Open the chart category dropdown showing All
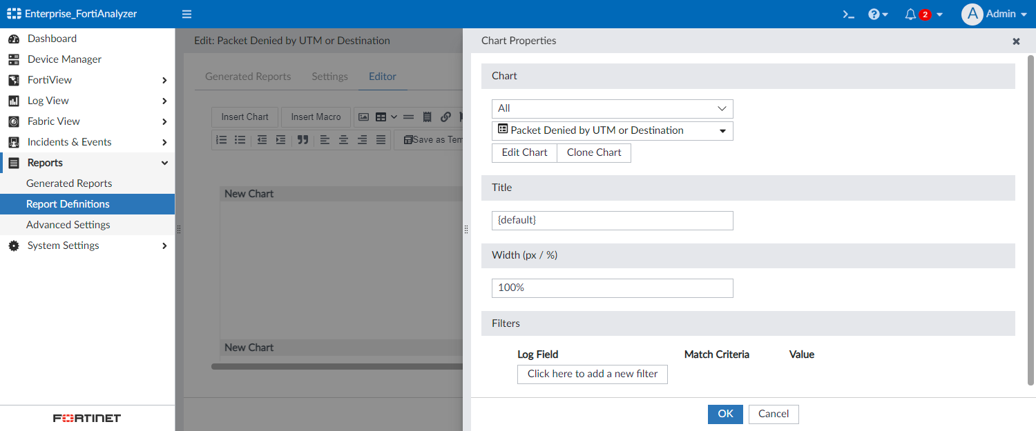This screenshot has height=431, width=1036. pyautogui.click(x=612, y=108)
